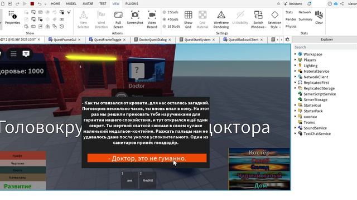
Task: Click the Материалы menu button
Action: (x=23, y=177)
